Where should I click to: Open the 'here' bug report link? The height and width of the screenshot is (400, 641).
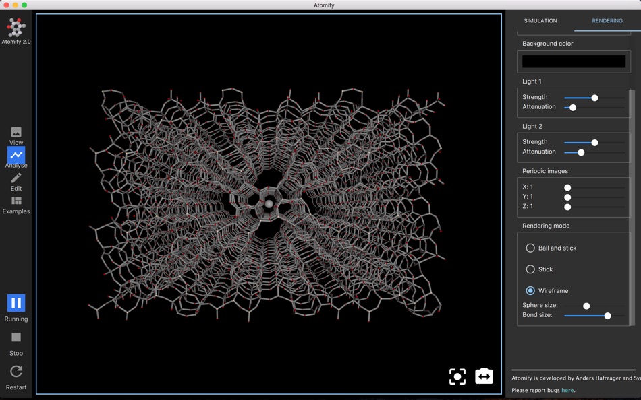[567, 390]
